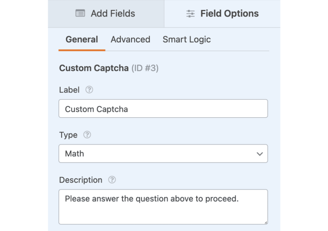
Task: Focus the Label field containing Custom Captcha
Action: 163,109
